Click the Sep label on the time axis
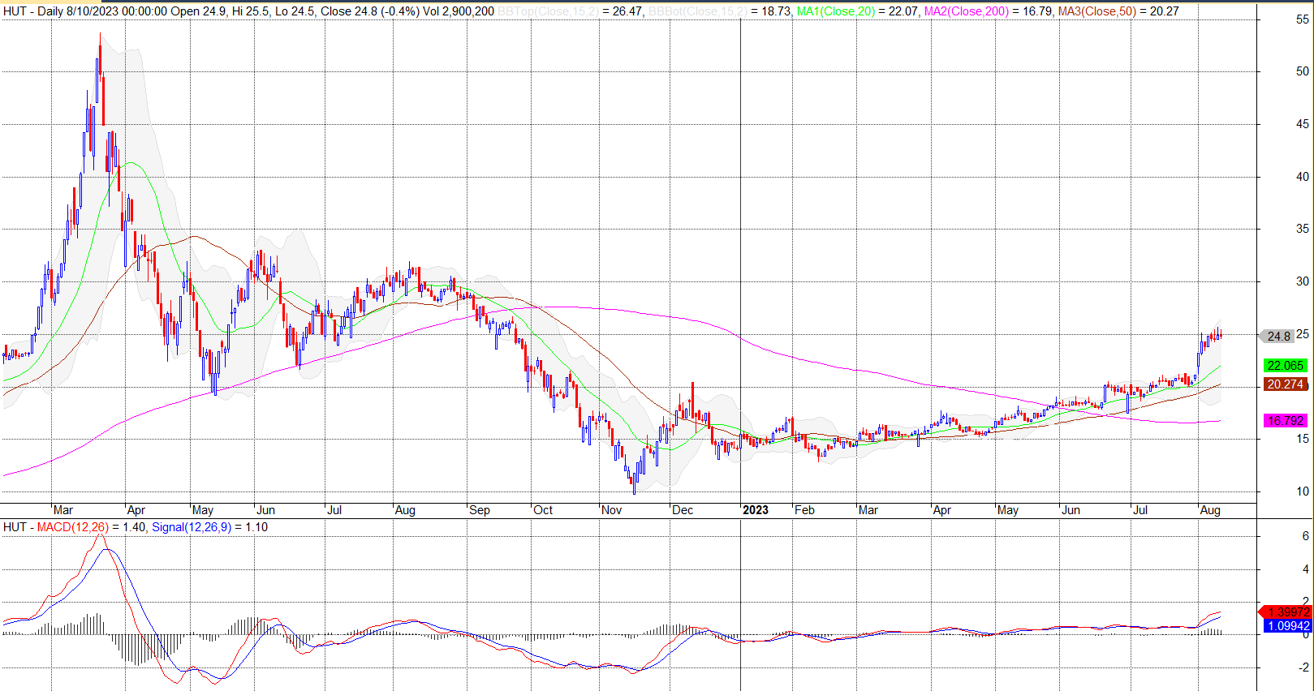 pos(480,510)
